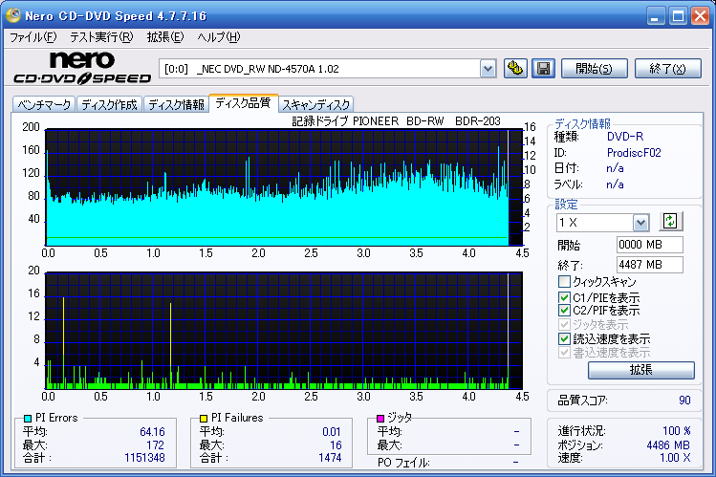Open the 拡張(E) menu
Screen dimensions: 716x477
coord(165,37)
